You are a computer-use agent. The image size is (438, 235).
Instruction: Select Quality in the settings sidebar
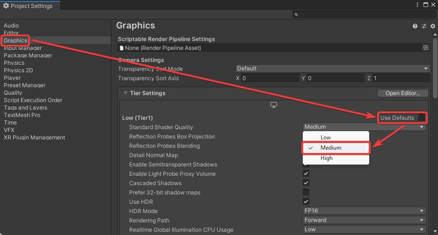[x=13, y=93]
